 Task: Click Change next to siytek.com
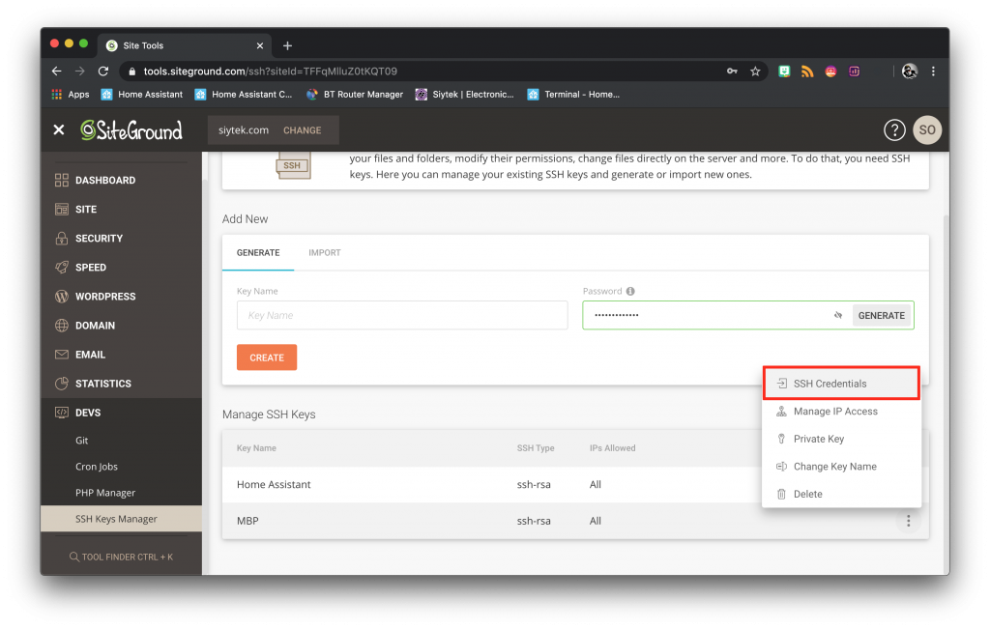302,130
